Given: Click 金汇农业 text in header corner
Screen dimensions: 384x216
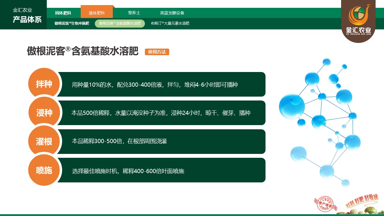Looking at the screenshot, I should pos(22,10).
